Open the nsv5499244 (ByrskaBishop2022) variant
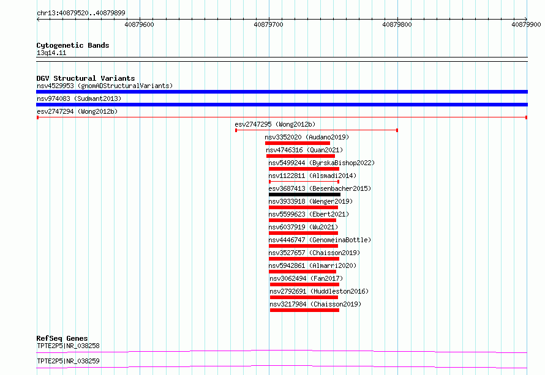The height and width of the screenshot is (375, 545). point(321,163)
